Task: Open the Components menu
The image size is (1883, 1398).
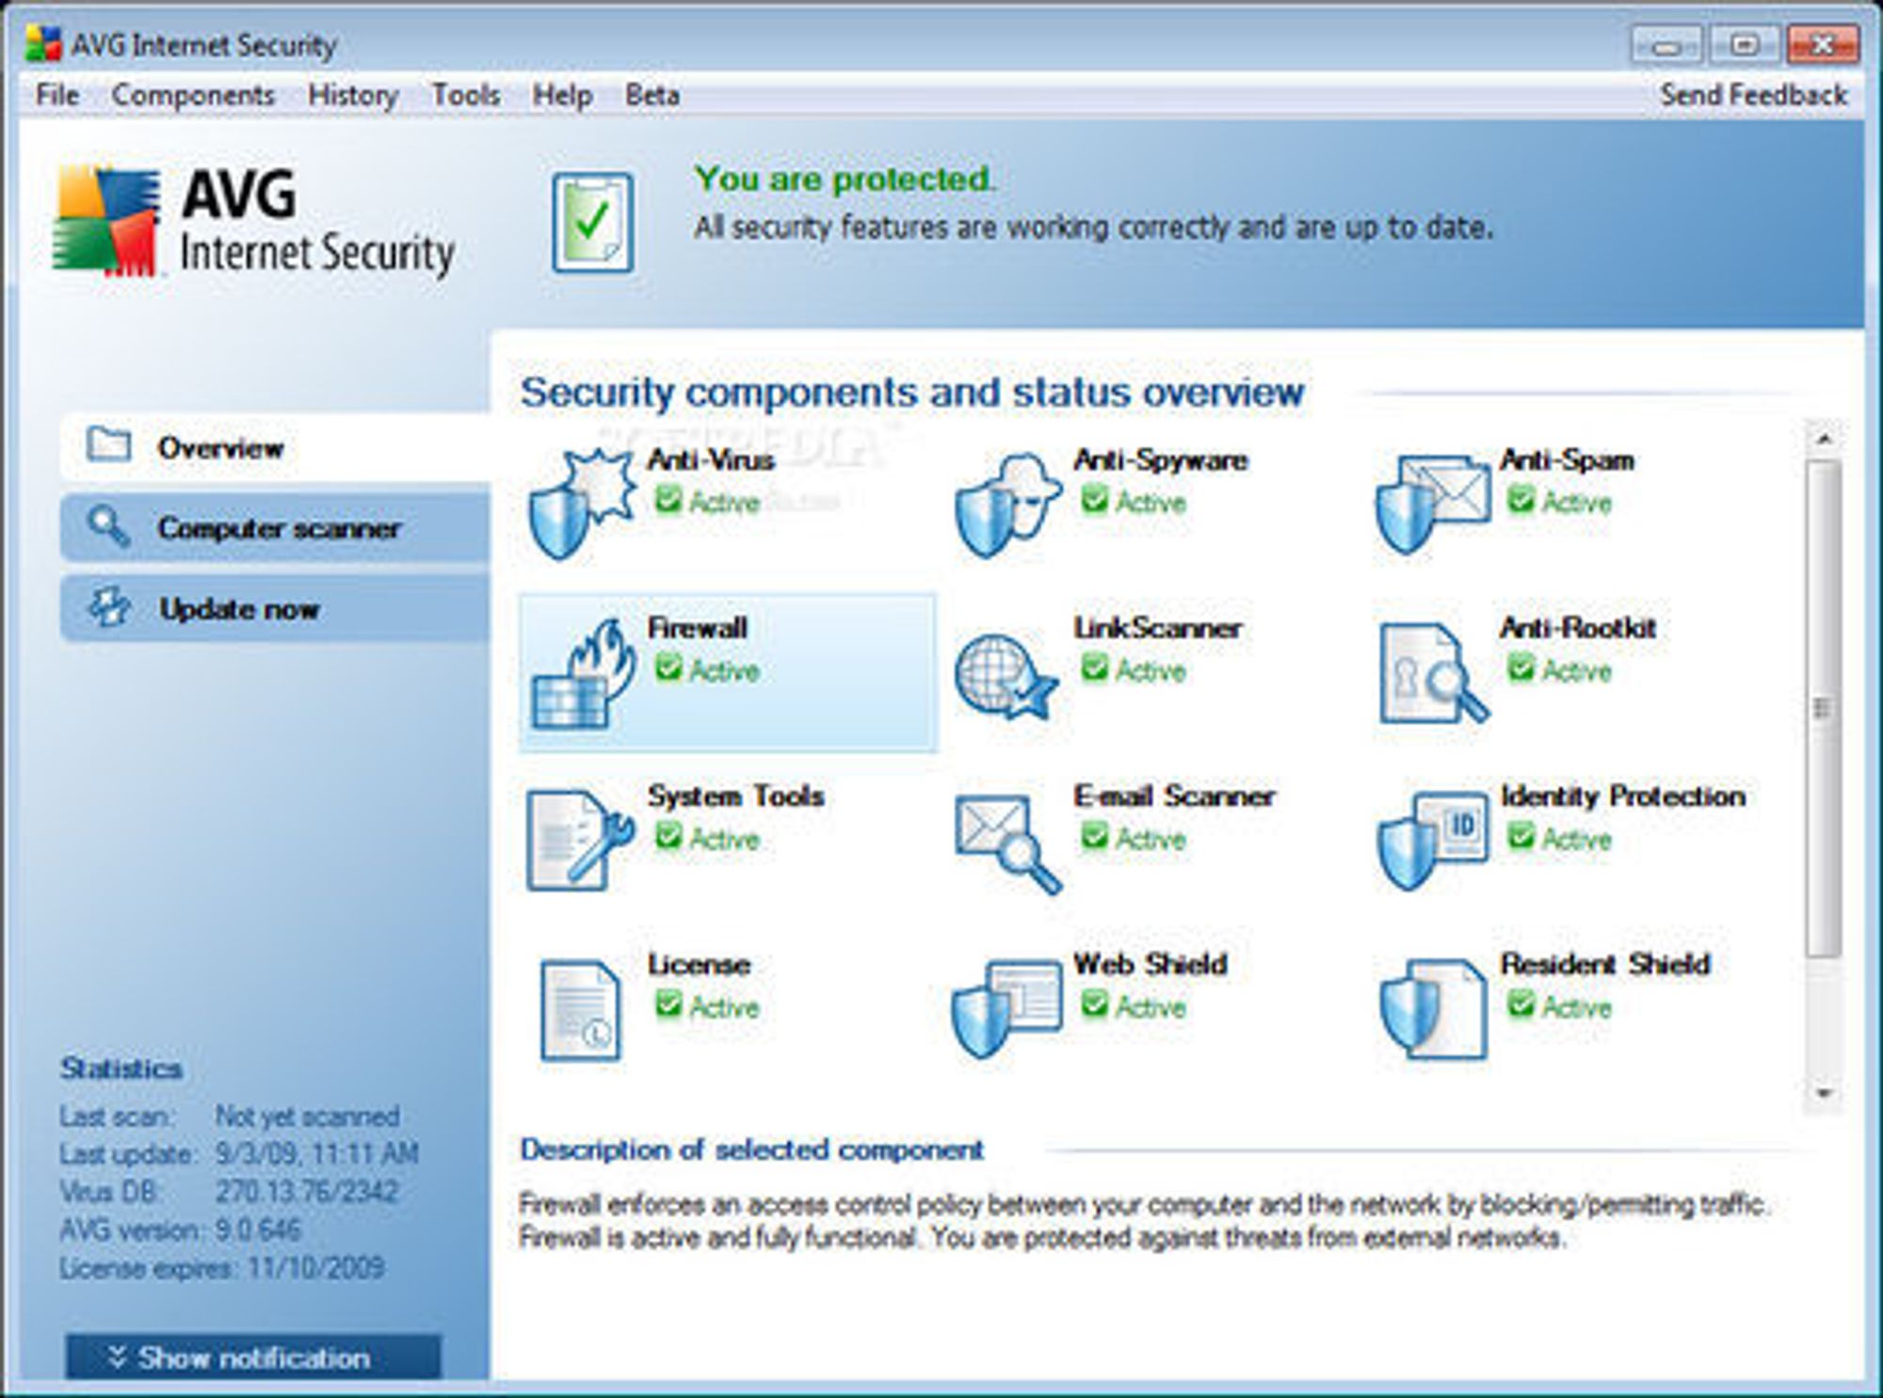Action: point(193,95)
